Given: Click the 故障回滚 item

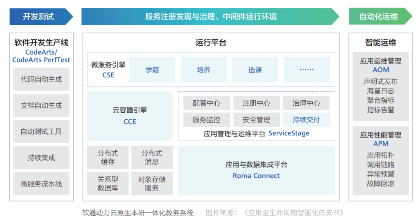Looking at the screenshot, I should point(381,184).
